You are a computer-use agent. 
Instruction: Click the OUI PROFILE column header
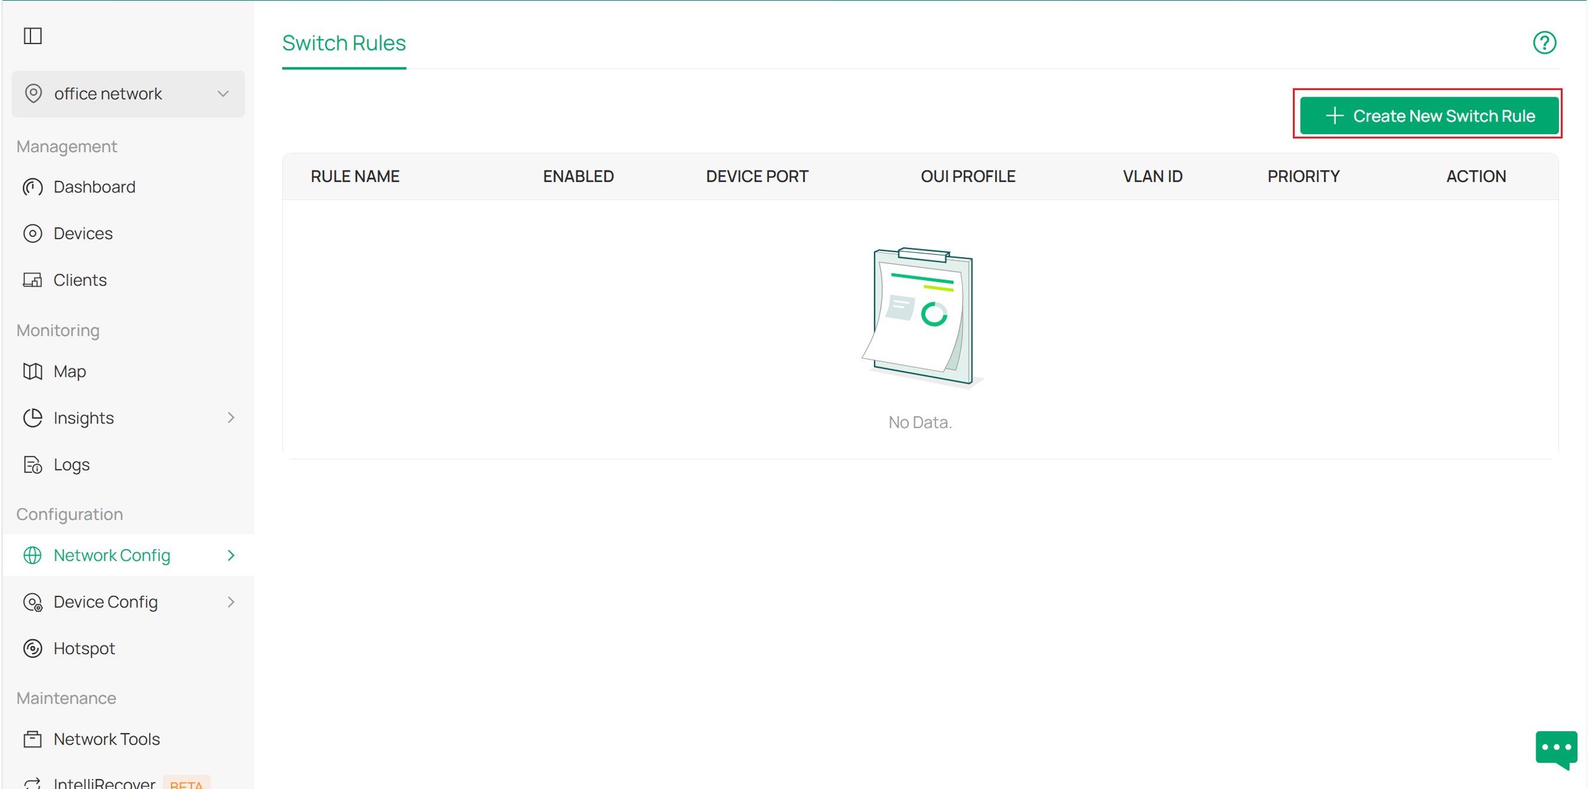pos(968,177)
